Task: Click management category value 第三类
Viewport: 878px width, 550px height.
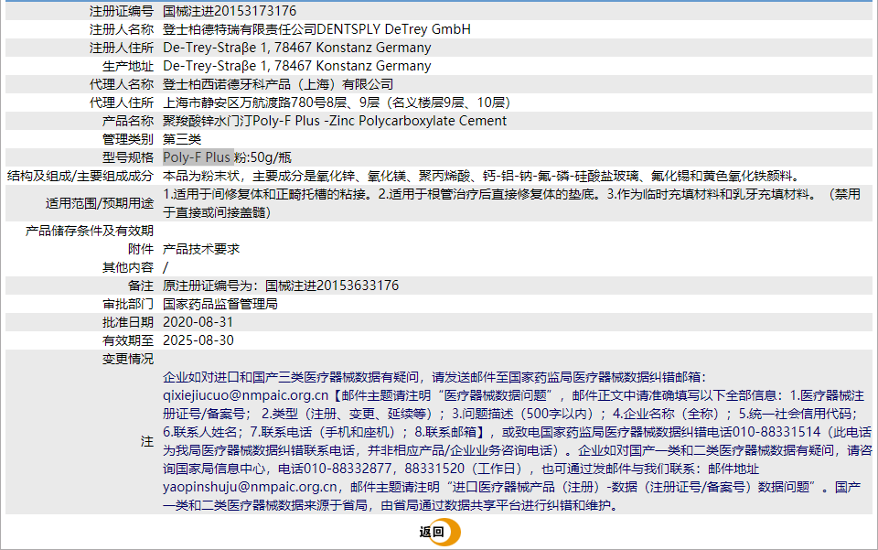Action: (x=182, y=139)
